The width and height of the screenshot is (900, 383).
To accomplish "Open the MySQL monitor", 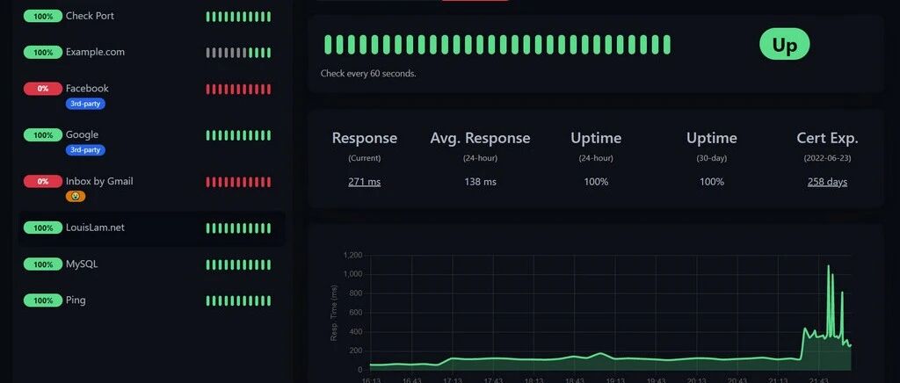I will click(x=152, y=264).
